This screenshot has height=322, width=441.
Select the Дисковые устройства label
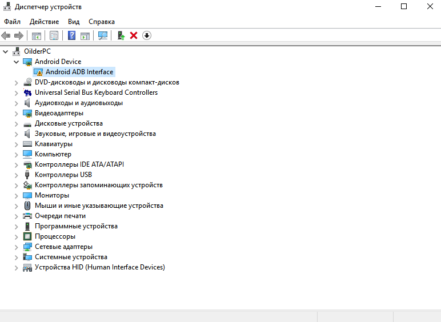point(69,123)
